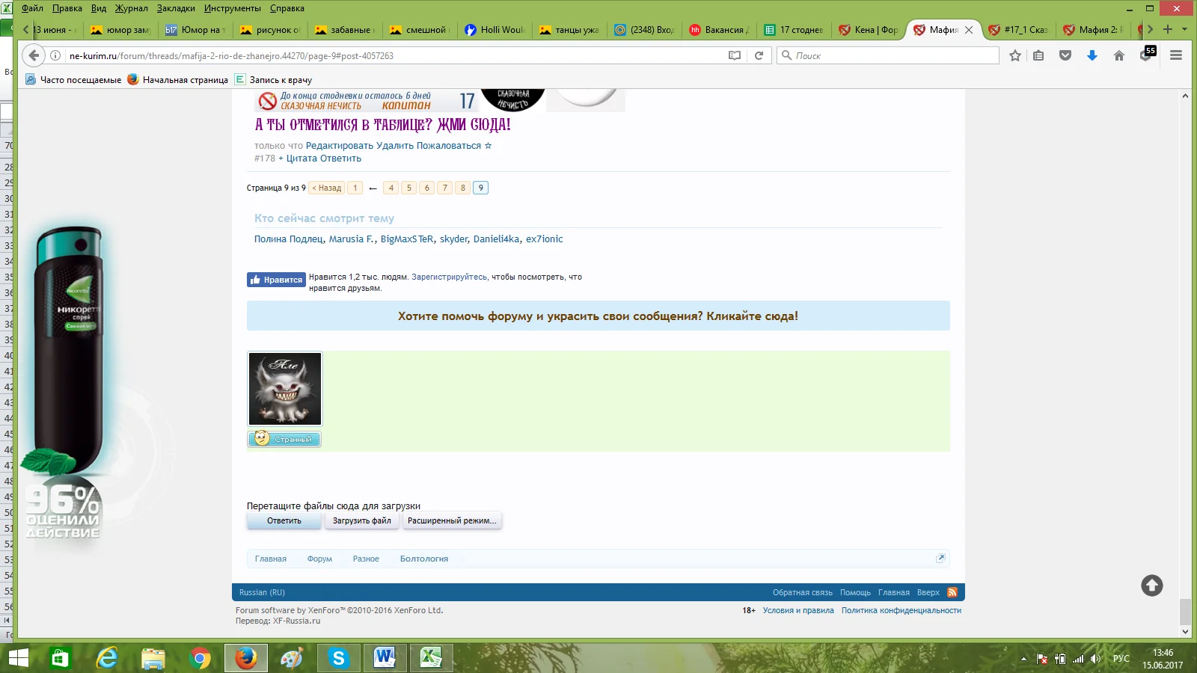Open the breadcrumb jump icon at right
The height and width of the screenshot is (673, 1197).
tap(940, 558)
